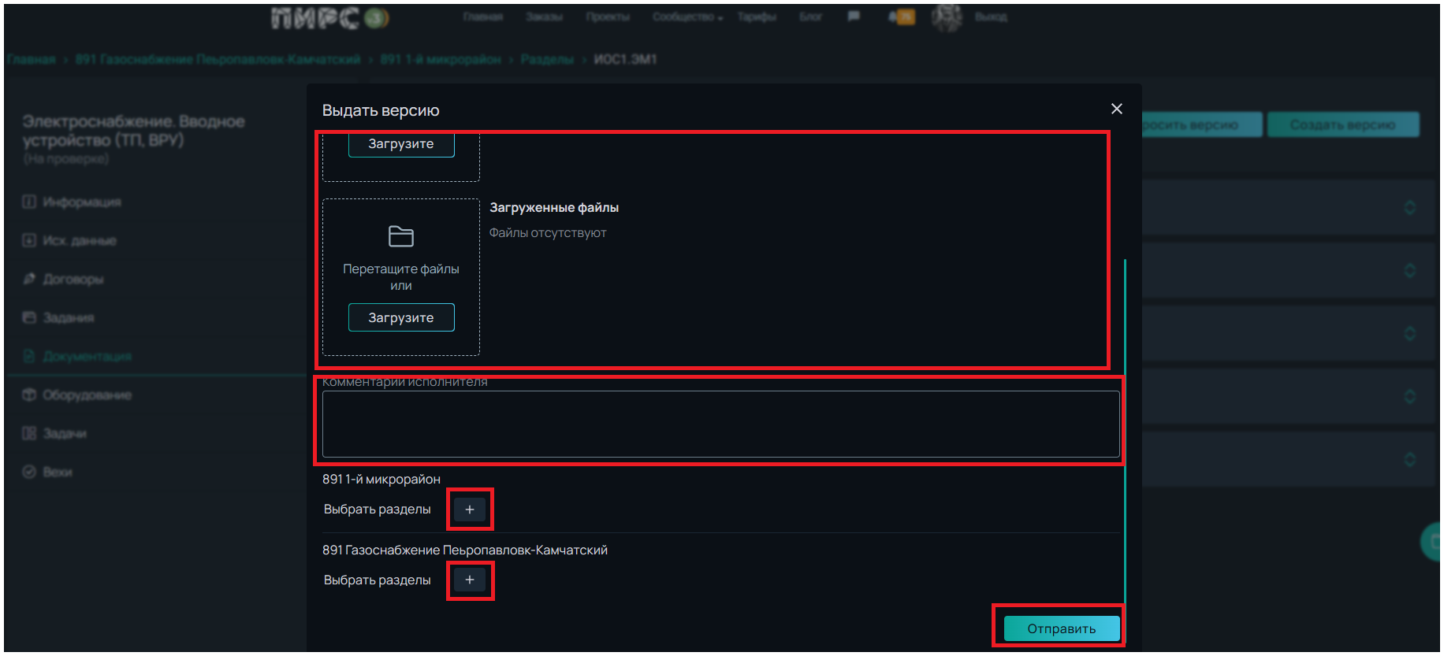Expand the Сообщество dropdown menu
Image resolution: width=1444 pixels, height=656 pixels.
(x=687, y=17)
